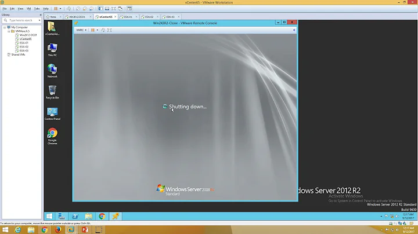Click the Workstation toolbar suspend (pause) button

[56, 9]
